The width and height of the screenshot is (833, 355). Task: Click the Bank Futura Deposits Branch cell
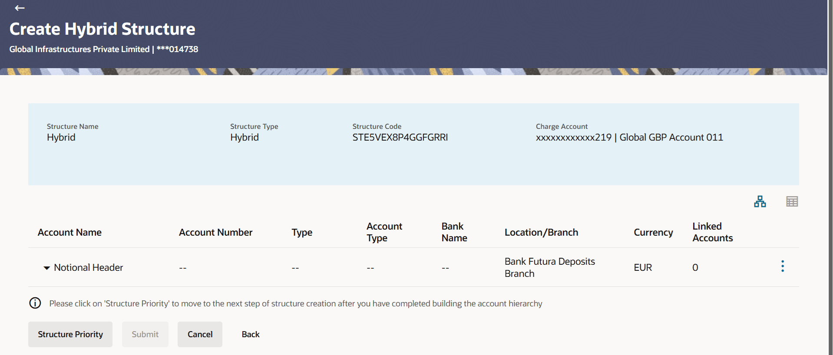549,267
